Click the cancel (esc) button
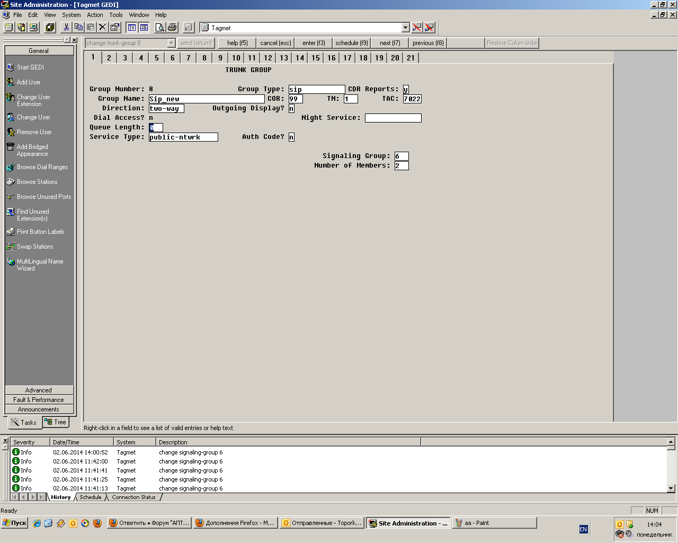 [275, 43]
